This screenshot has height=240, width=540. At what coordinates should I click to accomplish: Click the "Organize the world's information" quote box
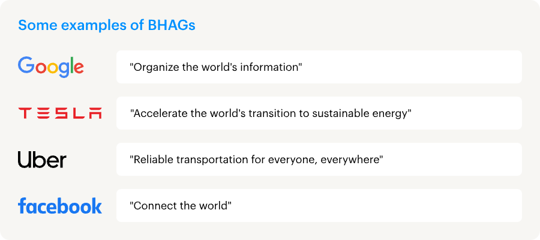point(319,67)
